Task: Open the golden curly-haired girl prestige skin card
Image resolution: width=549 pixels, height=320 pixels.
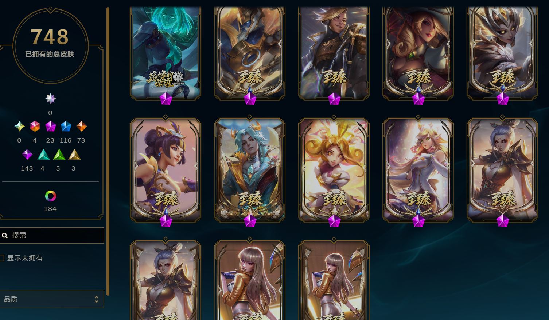Action: coord(334,170)
